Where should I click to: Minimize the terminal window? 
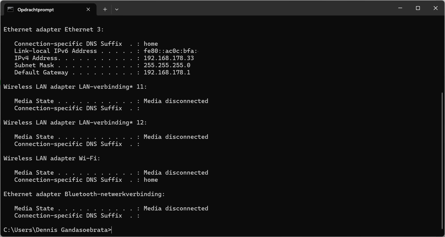coord(400,8)
